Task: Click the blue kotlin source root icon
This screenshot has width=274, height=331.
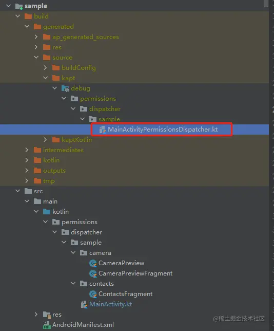Action: 47,212
